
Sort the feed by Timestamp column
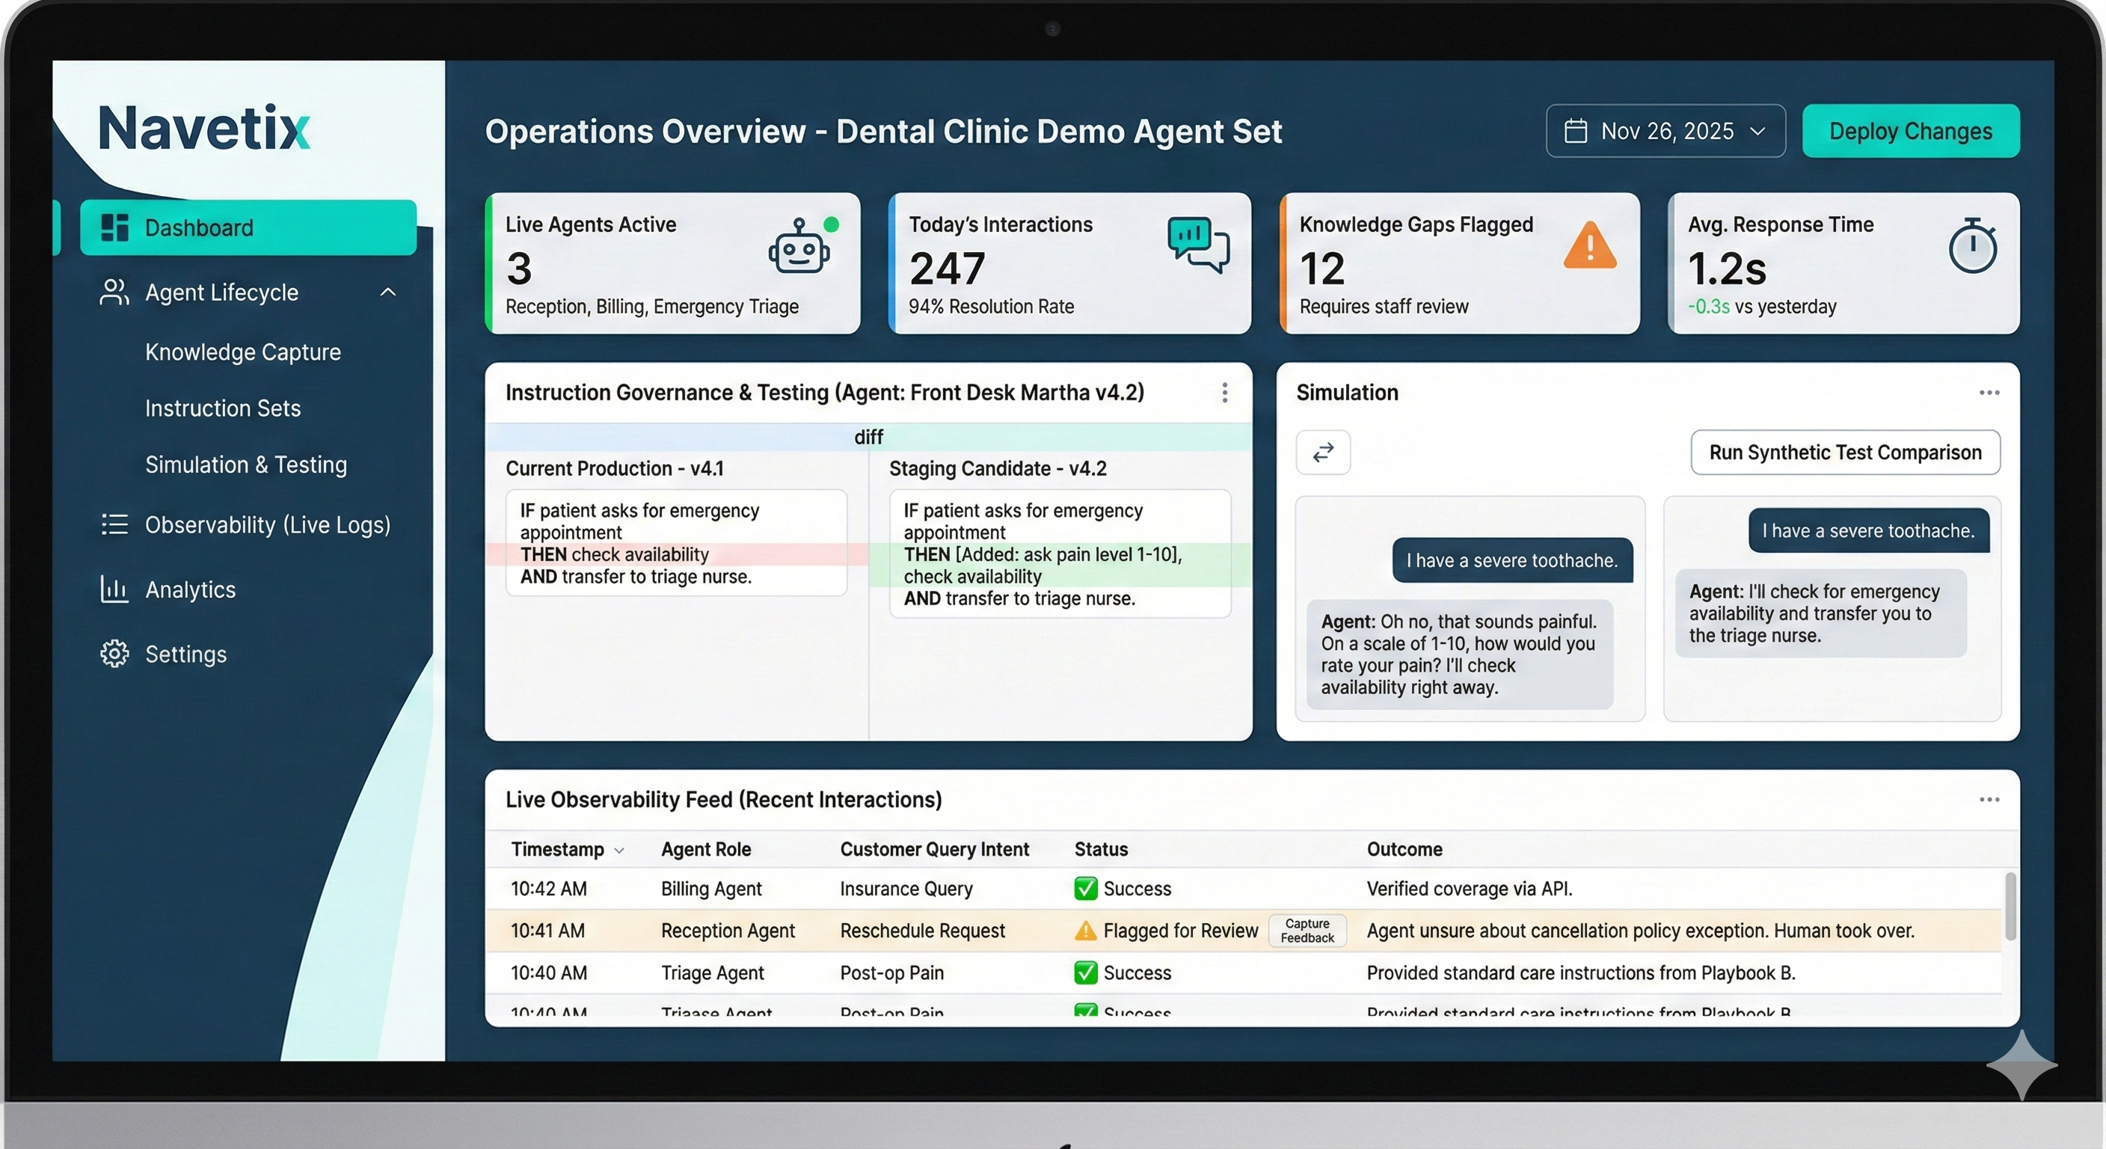tap(568, 849)
